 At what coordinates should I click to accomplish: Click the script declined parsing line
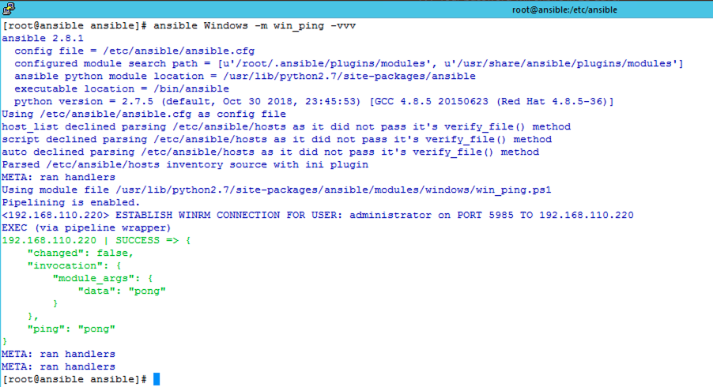click(276, 139)
